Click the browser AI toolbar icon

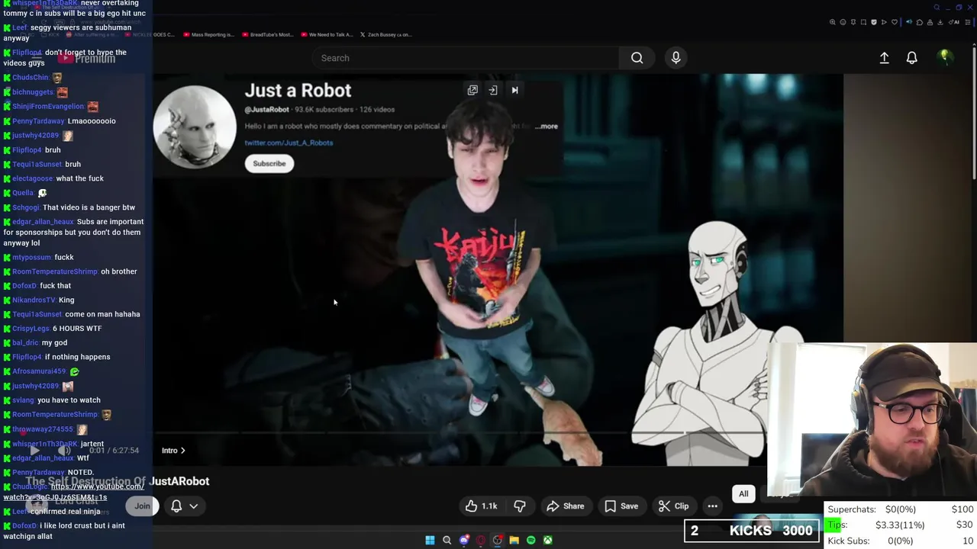point(956,22)
